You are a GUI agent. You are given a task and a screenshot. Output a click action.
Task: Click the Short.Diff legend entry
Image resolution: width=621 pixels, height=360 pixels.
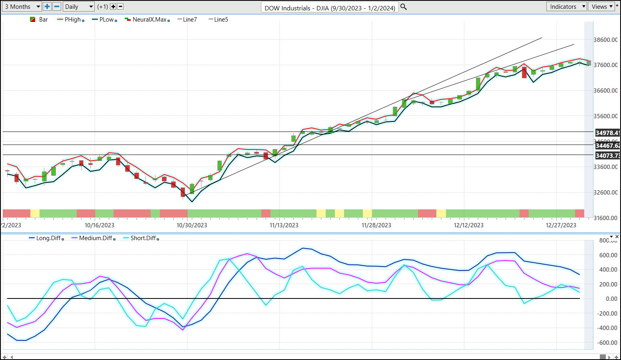[x=139, y=238]
